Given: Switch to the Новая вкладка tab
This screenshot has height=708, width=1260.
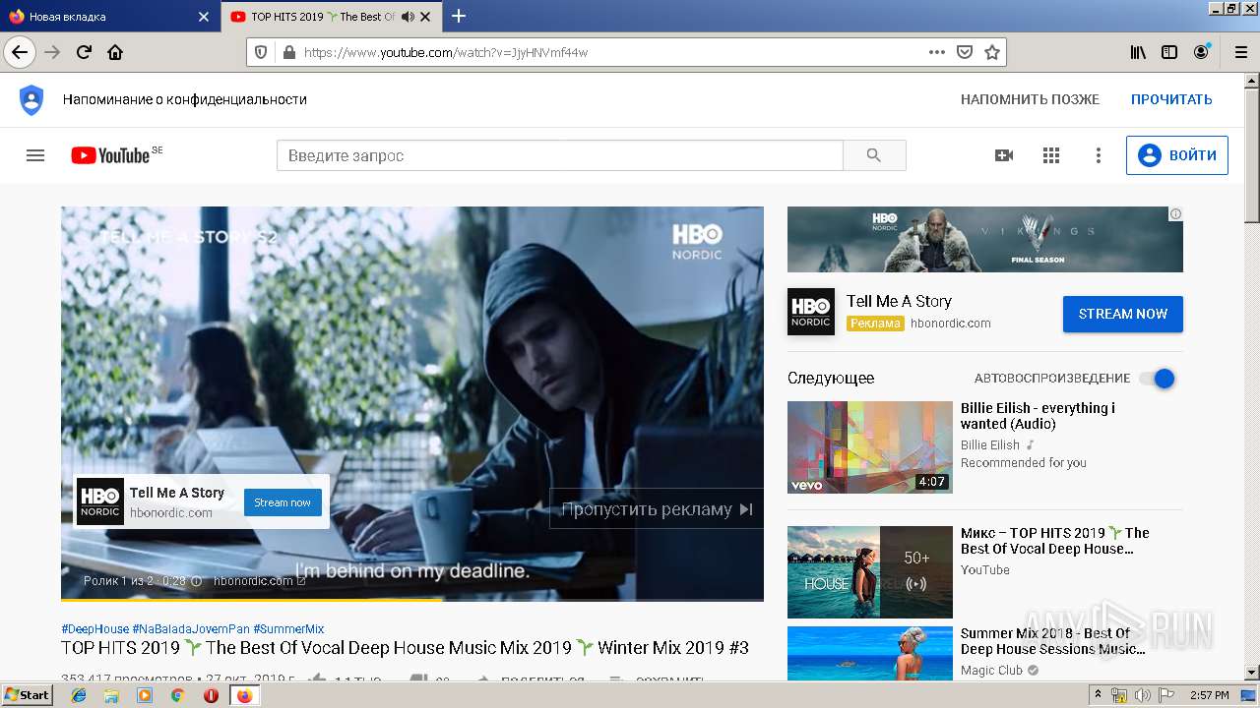Looking at the screenshot, I should pos(108,17).
